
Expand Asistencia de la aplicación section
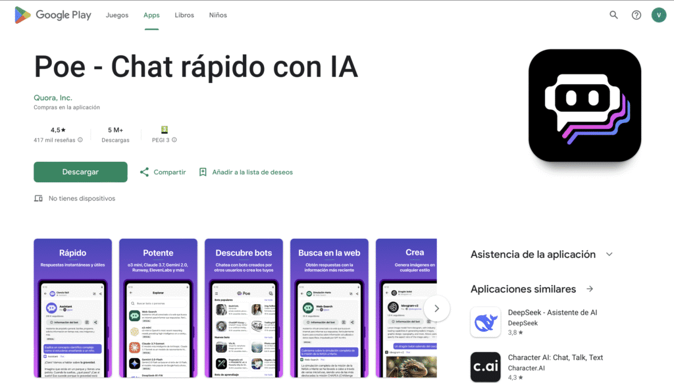pos(609,254)
